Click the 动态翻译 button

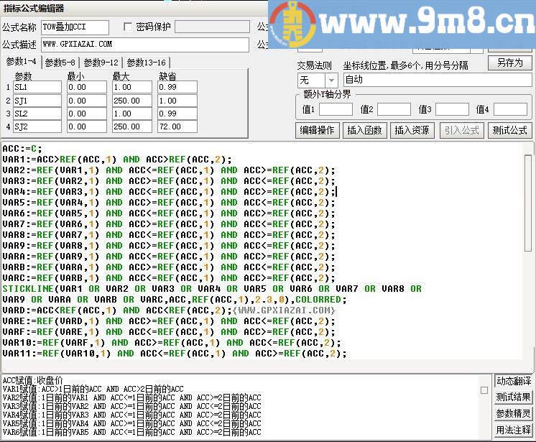point(514,381)
